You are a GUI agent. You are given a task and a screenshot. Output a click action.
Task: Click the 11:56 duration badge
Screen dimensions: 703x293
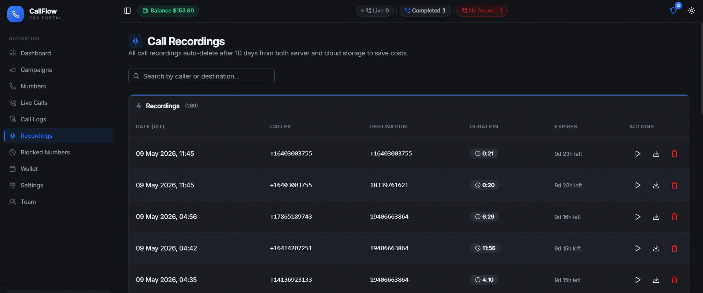pos(485,248)
